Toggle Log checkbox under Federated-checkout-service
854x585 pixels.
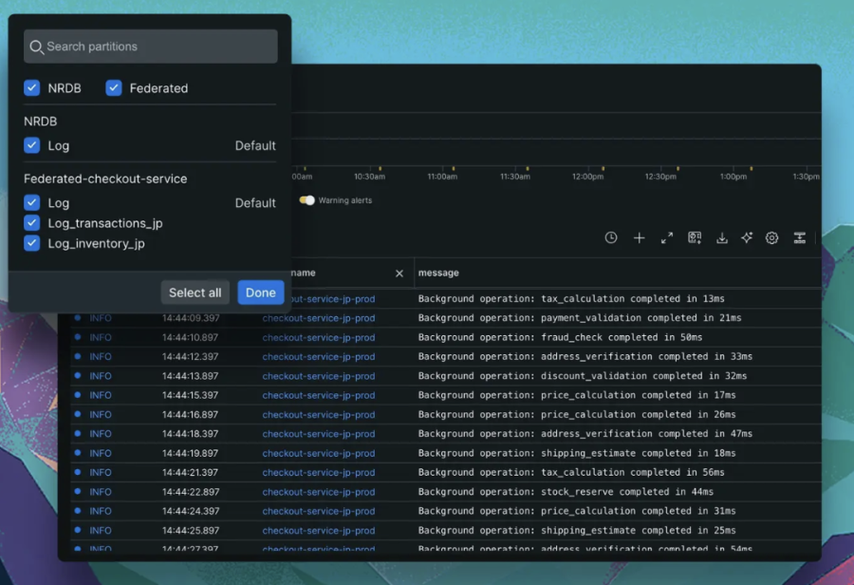(x=32, y=203)
